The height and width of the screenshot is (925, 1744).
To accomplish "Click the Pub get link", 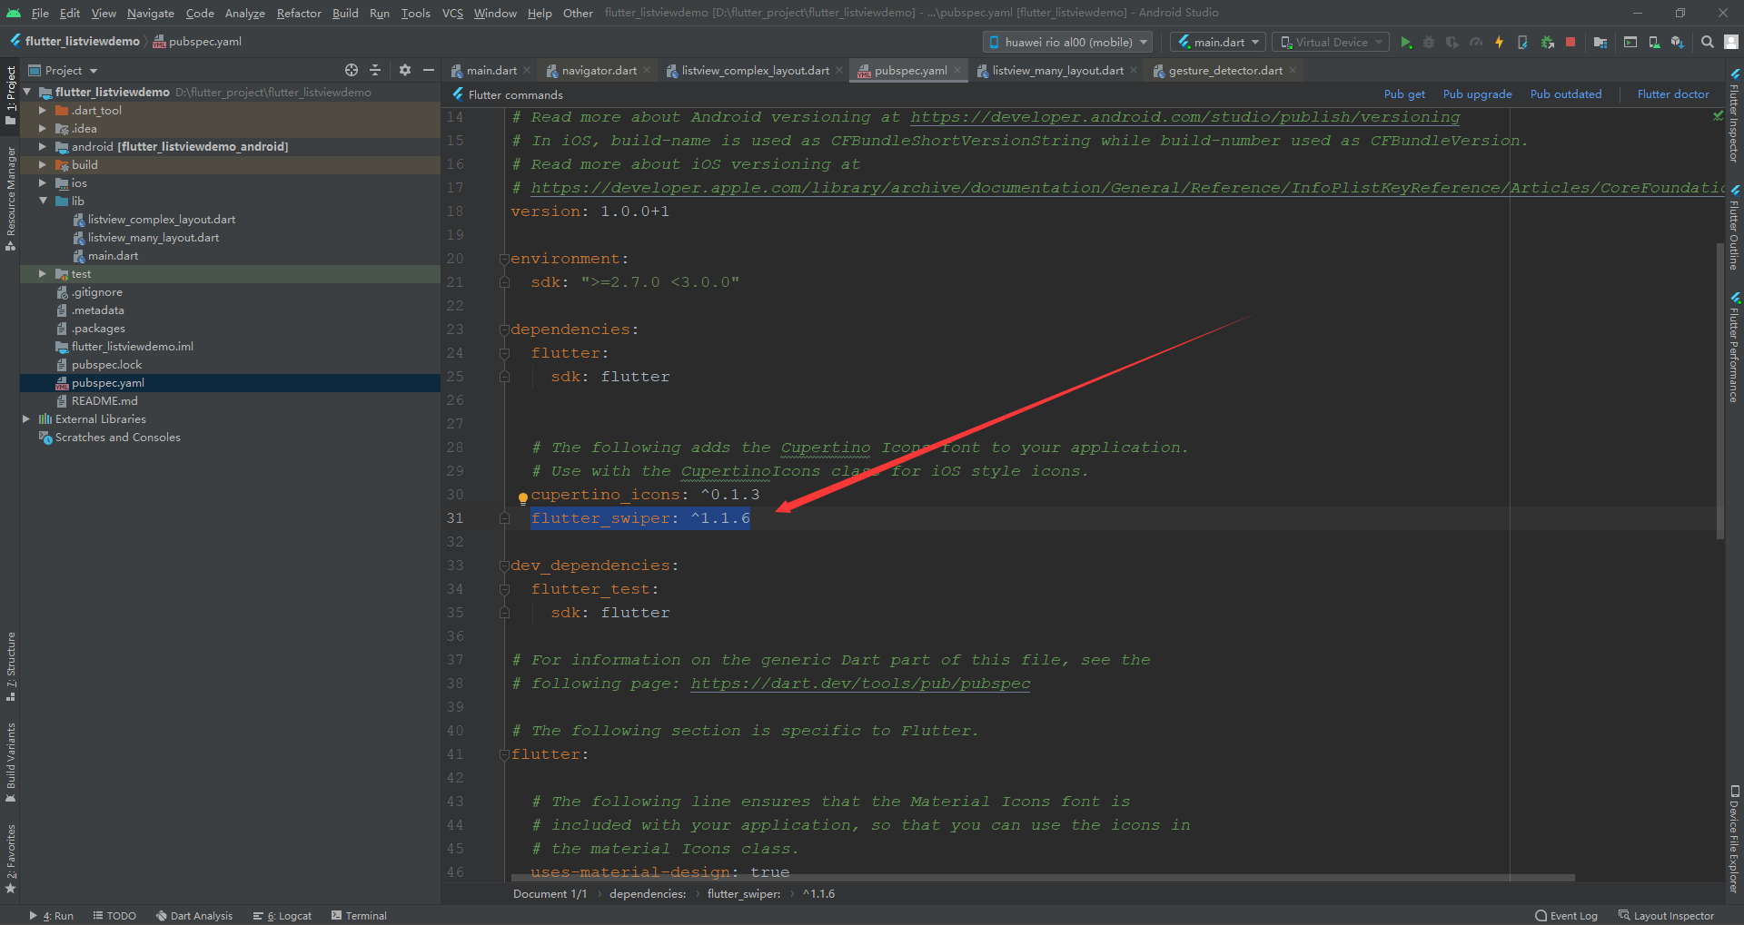I will (x=1404, y=93).
